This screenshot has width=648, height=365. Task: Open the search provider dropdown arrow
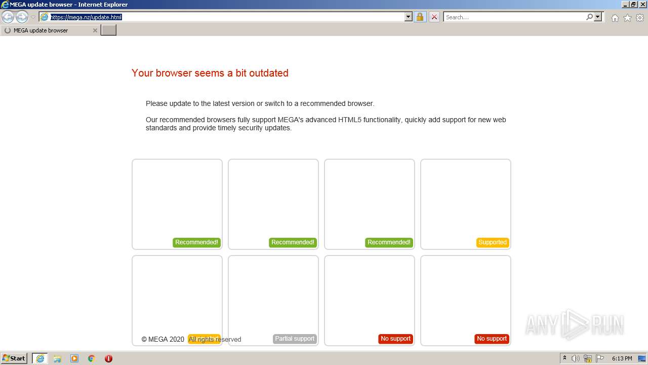598,17
